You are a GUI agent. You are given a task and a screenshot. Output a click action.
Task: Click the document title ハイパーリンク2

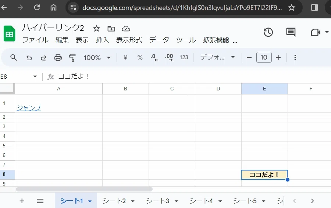click(x=53, y=28)
